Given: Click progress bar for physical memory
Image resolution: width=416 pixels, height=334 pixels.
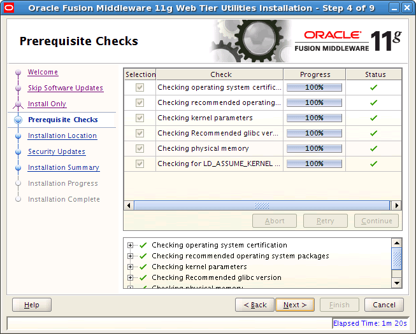Looking at the screenshot, I should [x=314, y=148].
